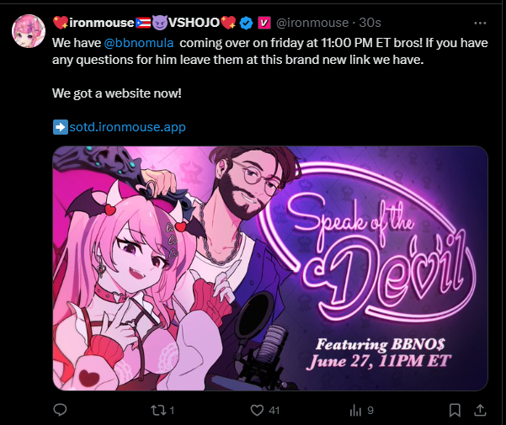Bookmark this tweet
The width and height of the screenshot is (506, 425).
click(x=455, y=410)
